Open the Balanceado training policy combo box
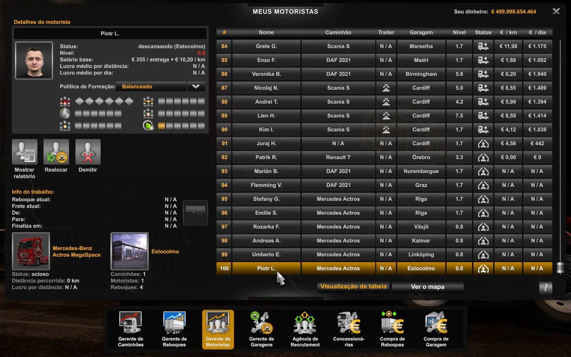Image resolution: width=571 pixels, height=357 pixels. [x=151, y=87]
